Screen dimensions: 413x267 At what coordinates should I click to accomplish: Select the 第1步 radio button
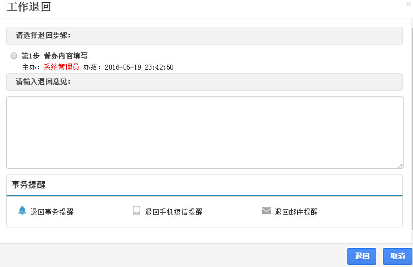[14, 56]
